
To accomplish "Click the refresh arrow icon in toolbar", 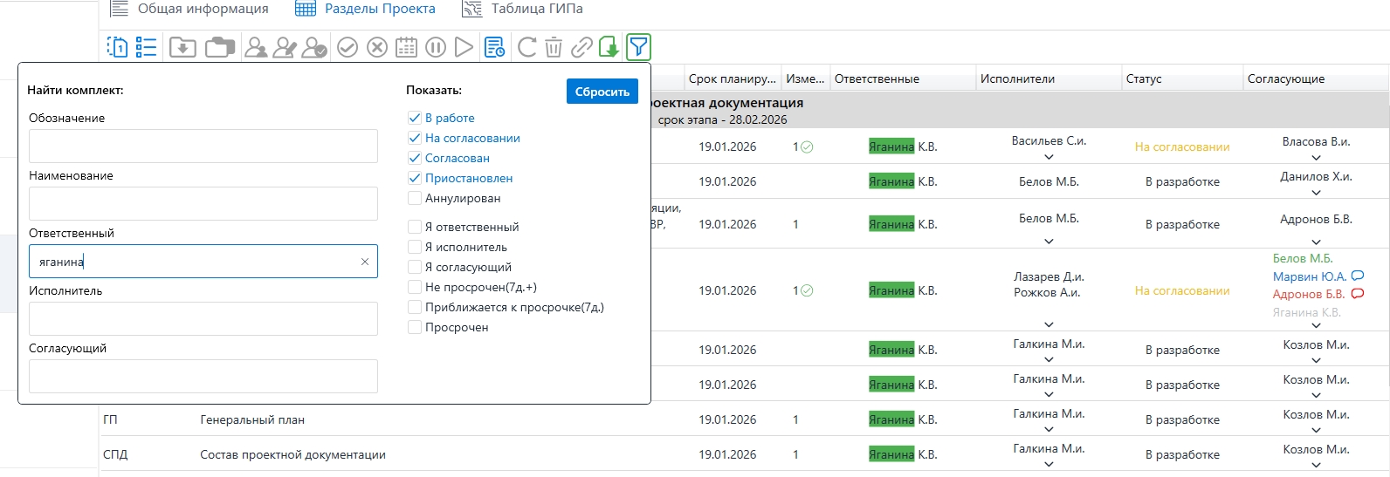I will [x=526, y=47].
